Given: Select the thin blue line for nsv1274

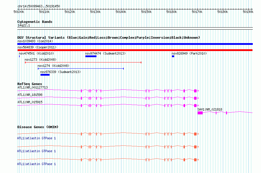Looking at the screenshot, I should (x=81, y=69).
